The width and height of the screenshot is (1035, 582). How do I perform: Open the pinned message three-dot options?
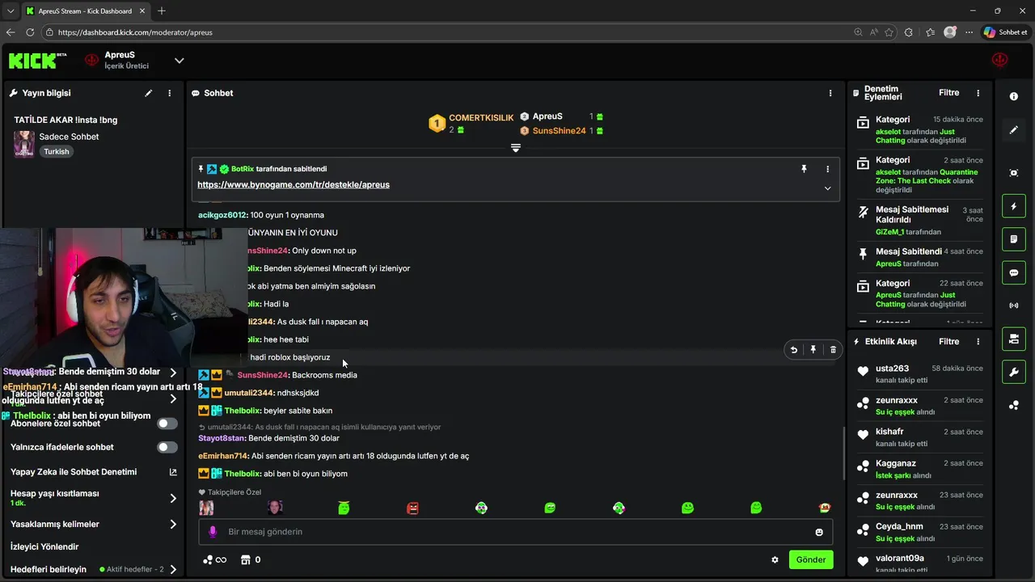(827, 169)
